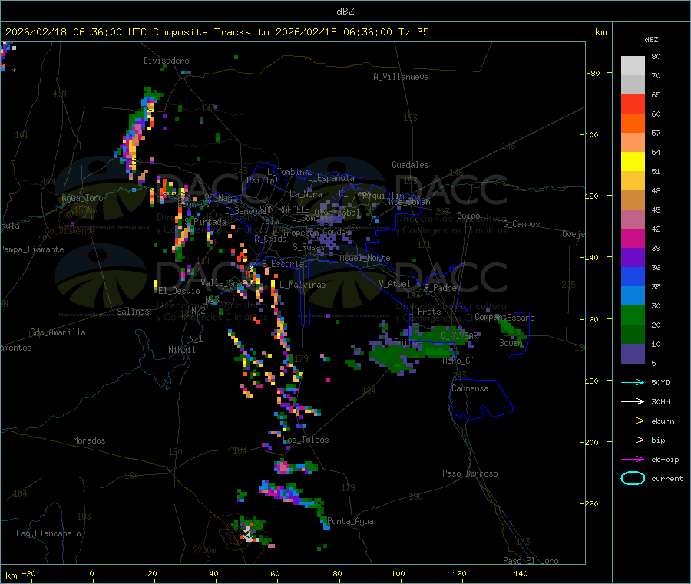This screenshot has height=584, width=691.
Task: Click the dBZ title at top
Action: (345, 12)
